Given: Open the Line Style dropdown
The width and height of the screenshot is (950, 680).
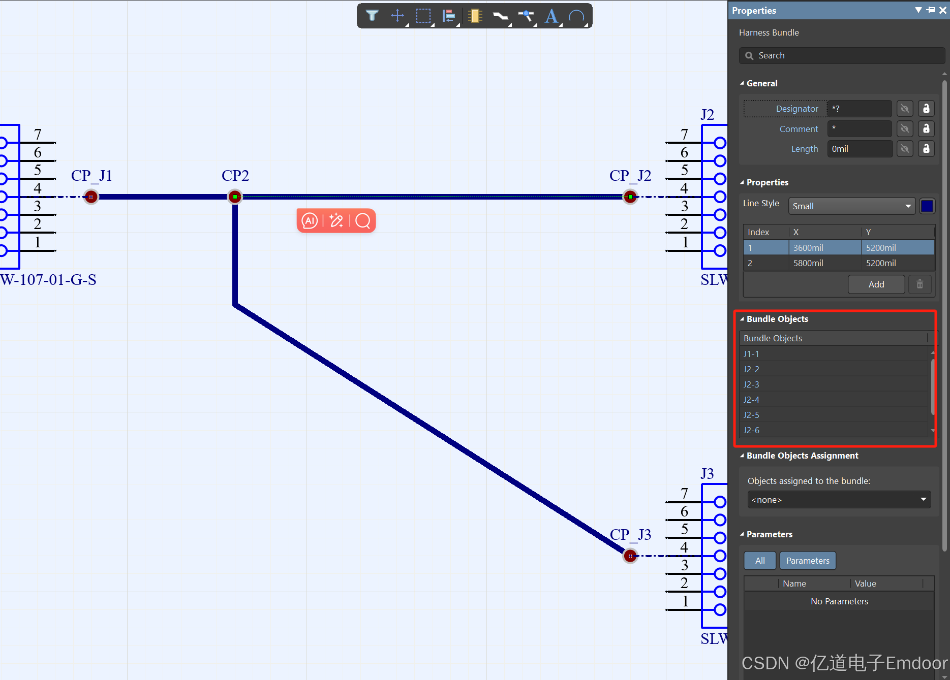Looking at the screenshot, I should (851, 206).
